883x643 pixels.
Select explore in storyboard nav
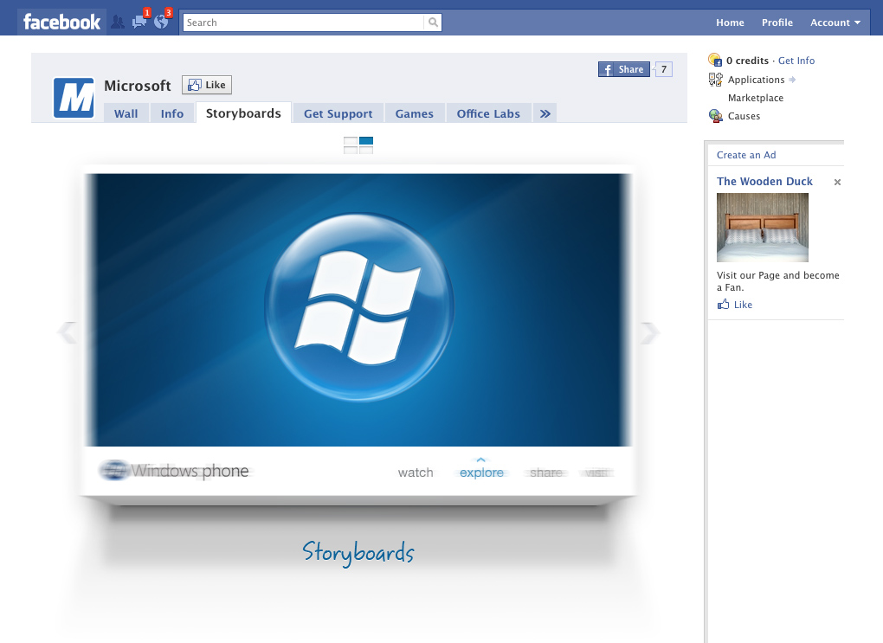pyautogui.click(x=481, y=473)
